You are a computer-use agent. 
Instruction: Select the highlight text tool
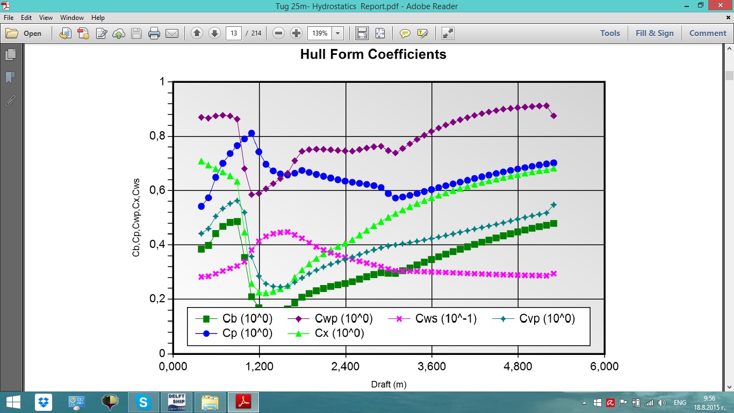[423, 33]
